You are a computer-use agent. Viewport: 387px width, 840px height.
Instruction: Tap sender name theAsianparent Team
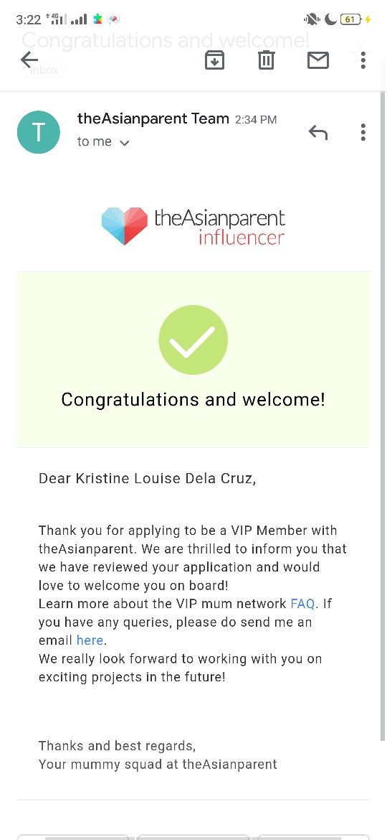(x=153, y=118)
